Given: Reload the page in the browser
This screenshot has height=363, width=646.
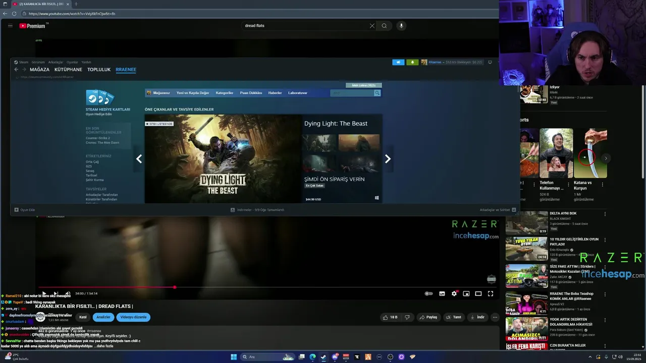Looking at the screenshot, I should point(14,14).
